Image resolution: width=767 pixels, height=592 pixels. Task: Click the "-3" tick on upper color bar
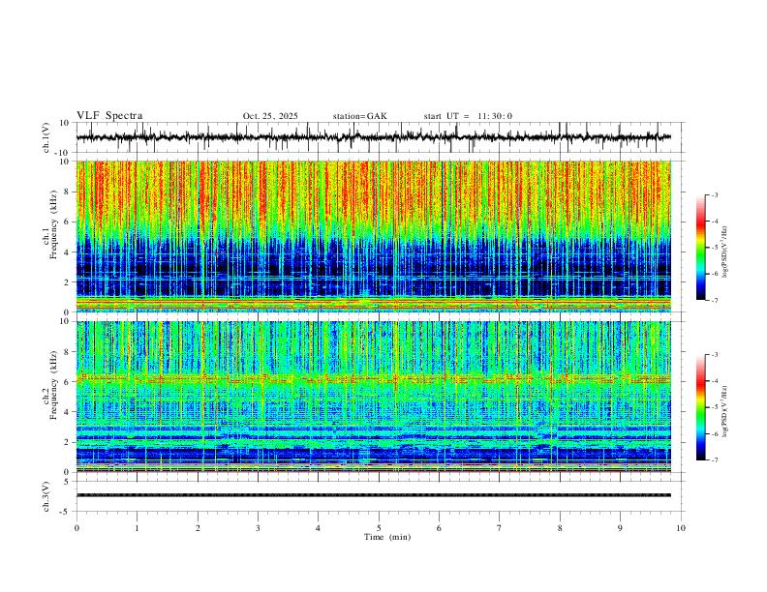714,194
